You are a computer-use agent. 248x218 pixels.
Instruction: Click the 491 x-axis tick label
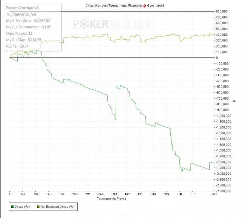(x=140, y=194)
